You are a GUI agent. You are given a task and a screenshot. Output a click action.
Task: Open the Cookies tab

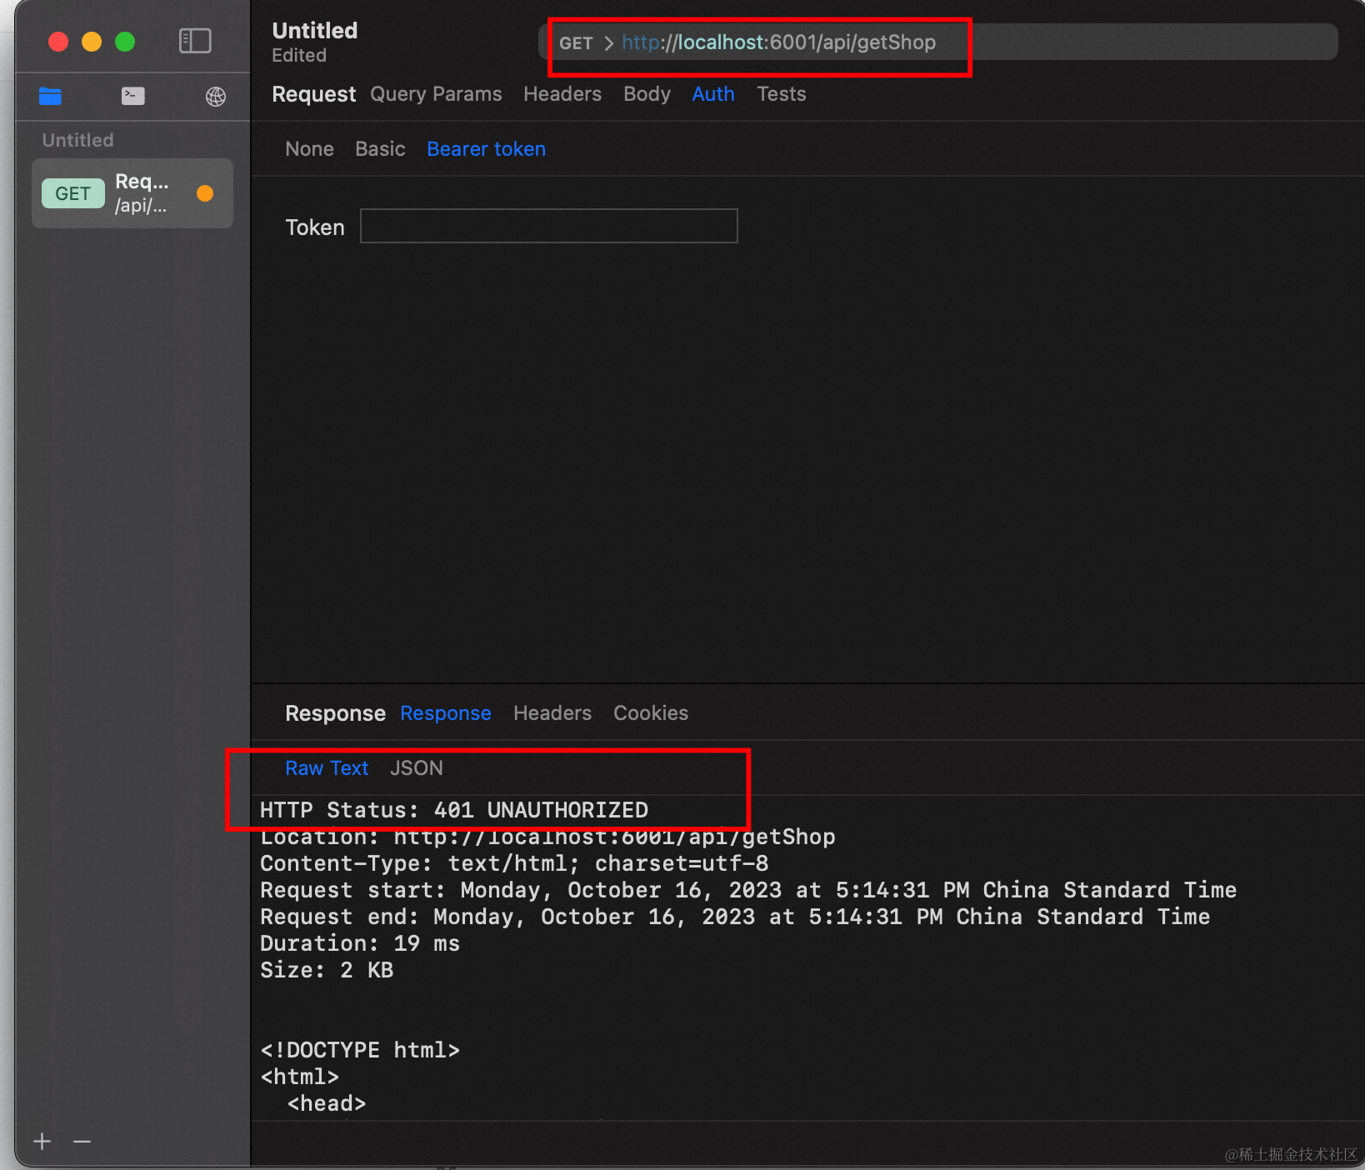pos(651,713)
